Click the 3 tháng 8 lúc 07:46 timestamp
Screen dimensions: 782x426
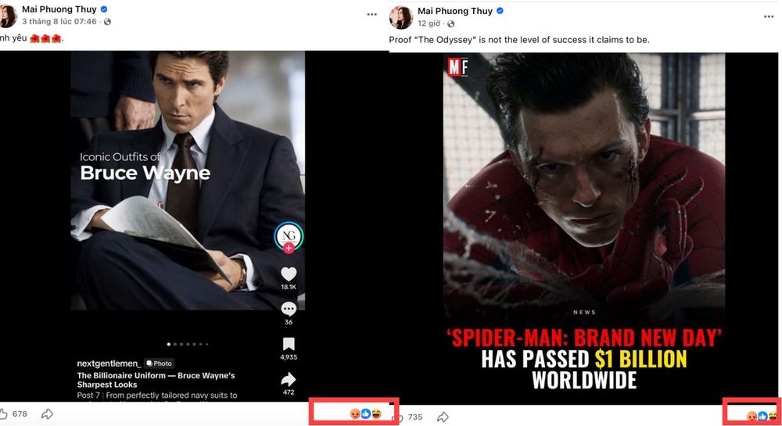tap(59, 21)
